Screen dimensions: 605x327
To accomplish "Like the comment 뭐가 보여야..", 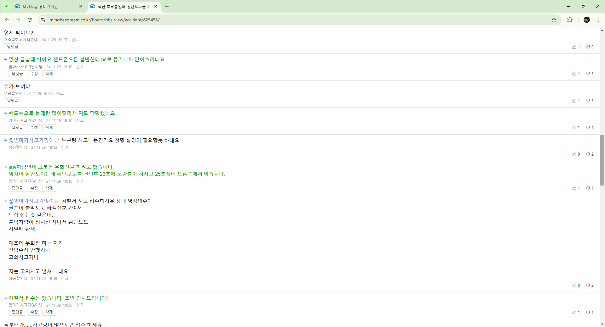I will pos(576,101).
